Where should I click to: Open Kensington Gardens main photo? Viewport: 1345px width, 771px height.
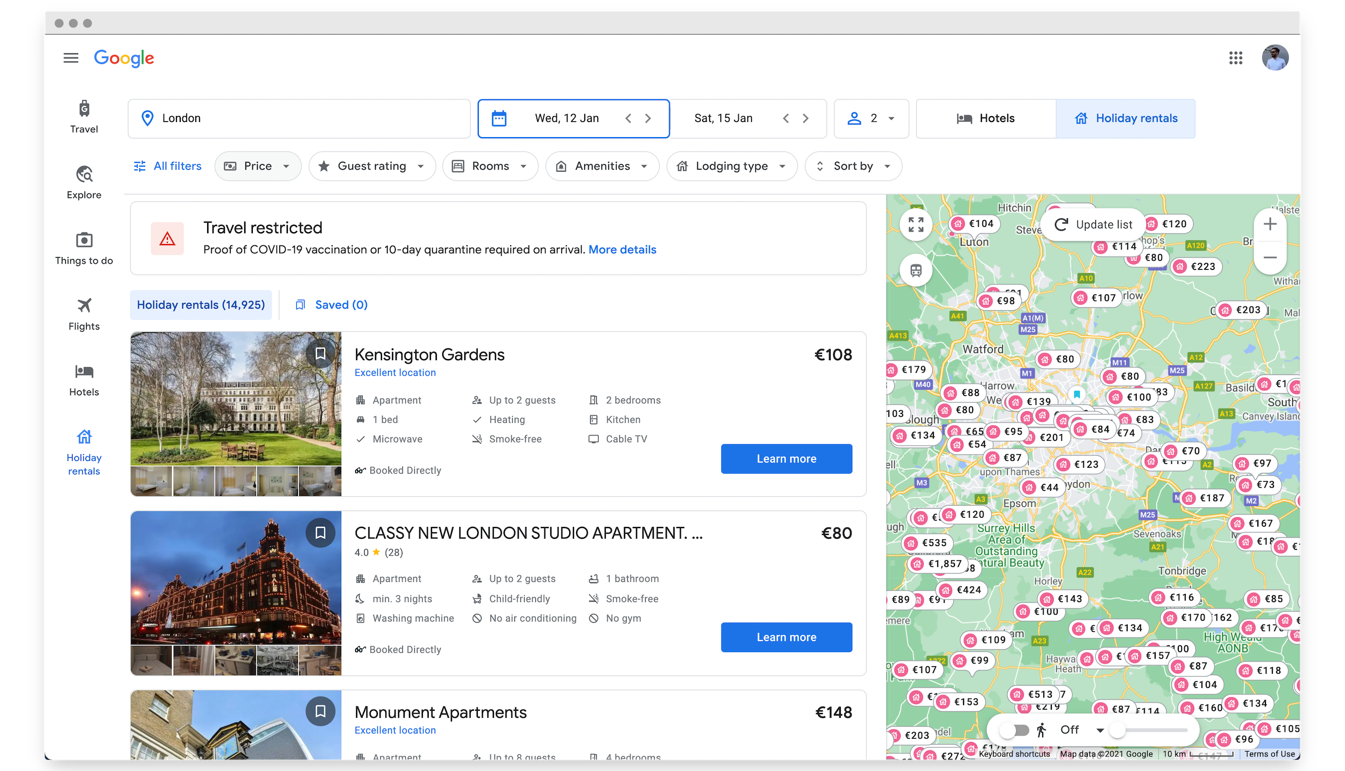point(236,398)
